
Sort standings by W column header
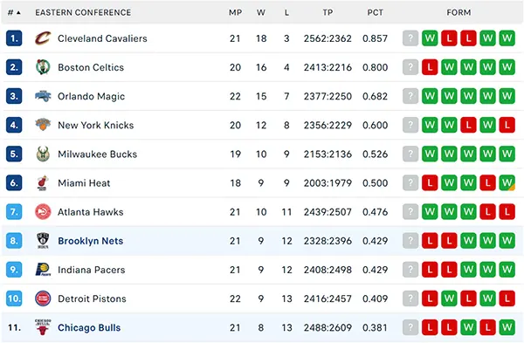click(x=261, y=13)
